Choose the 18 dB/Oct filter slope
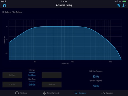The height and width of the screenshot is (96, 128). pos(52,85)
